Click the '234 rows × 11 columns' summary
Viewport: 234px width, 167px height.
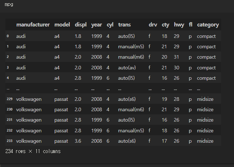(33, 151)
